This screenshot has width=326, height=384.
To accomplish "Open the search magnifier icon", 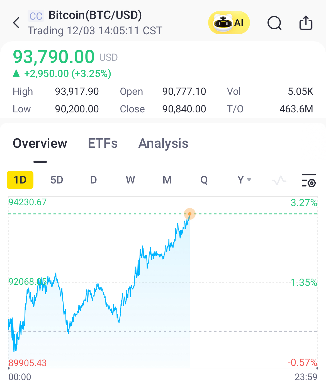I will pyautogui.click(x=274, y=23).
